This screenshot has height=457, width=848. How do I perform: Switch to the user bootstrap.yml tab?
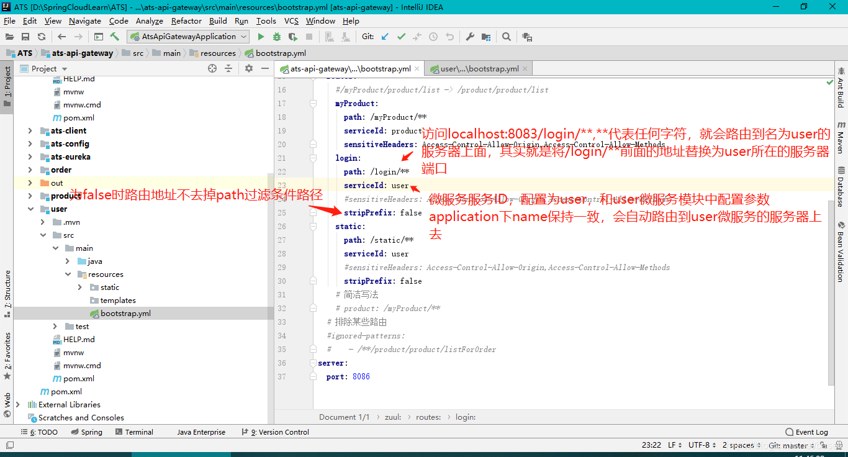coord(479,68)
